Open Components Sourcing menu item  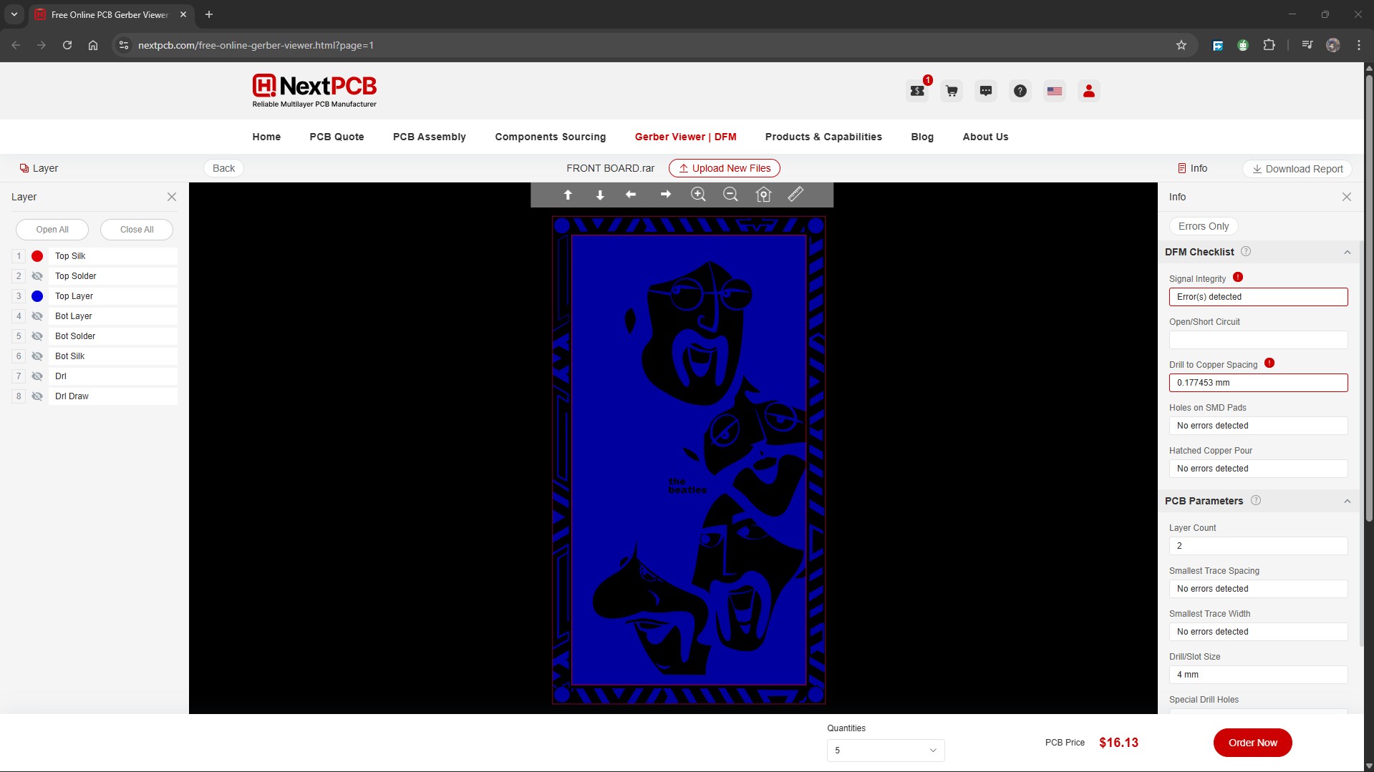click(x=550, y=137)
